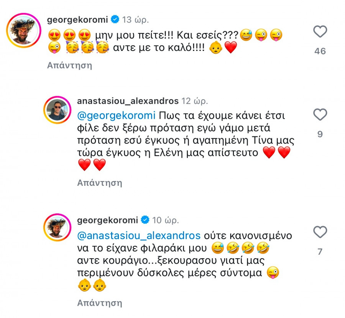The height and width of the screenshot is (318, 345).
Task: View the 7 likes on the last comment
Action: [x=320, y=252]
